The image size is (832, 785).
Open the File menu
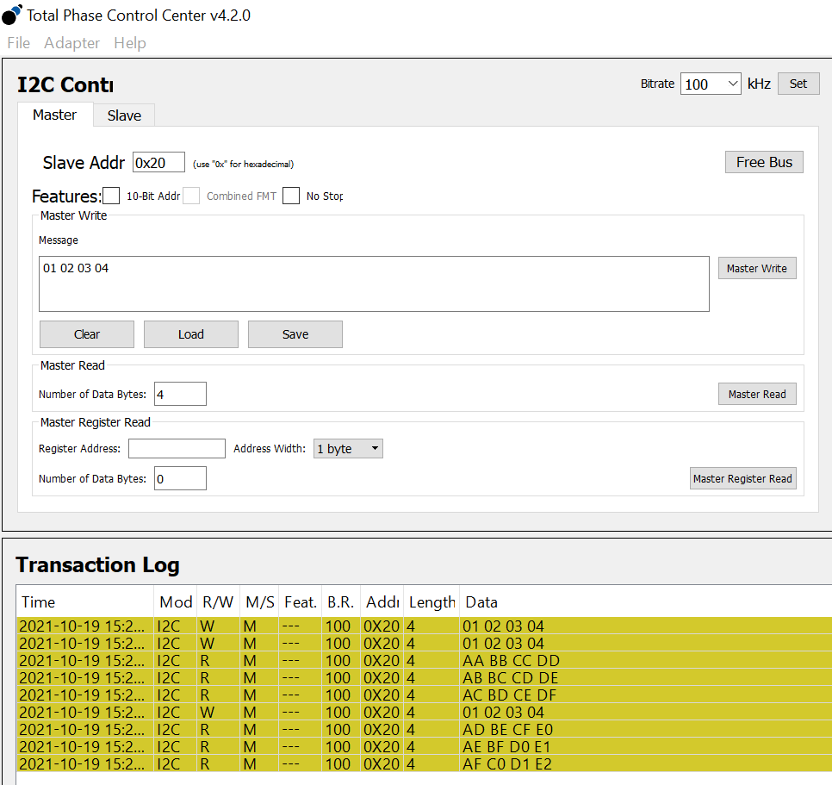(19, 43)
